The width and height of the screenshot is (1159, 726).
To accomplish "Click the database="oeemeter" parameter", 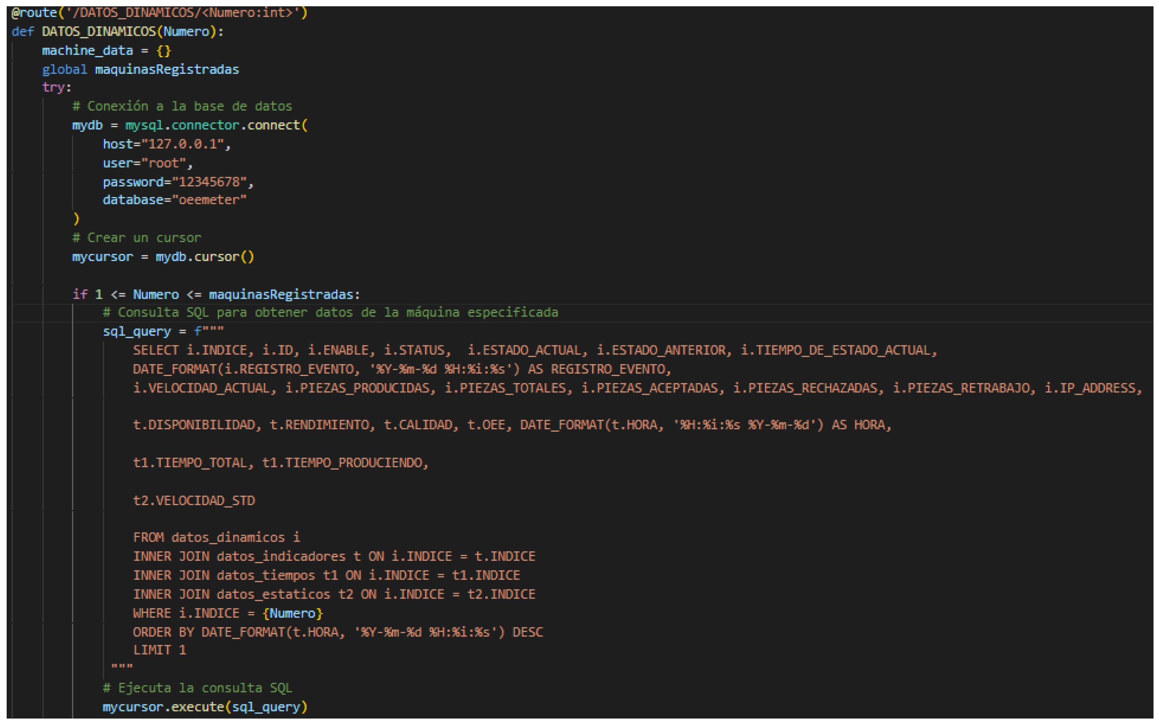I will coord(174,200).
